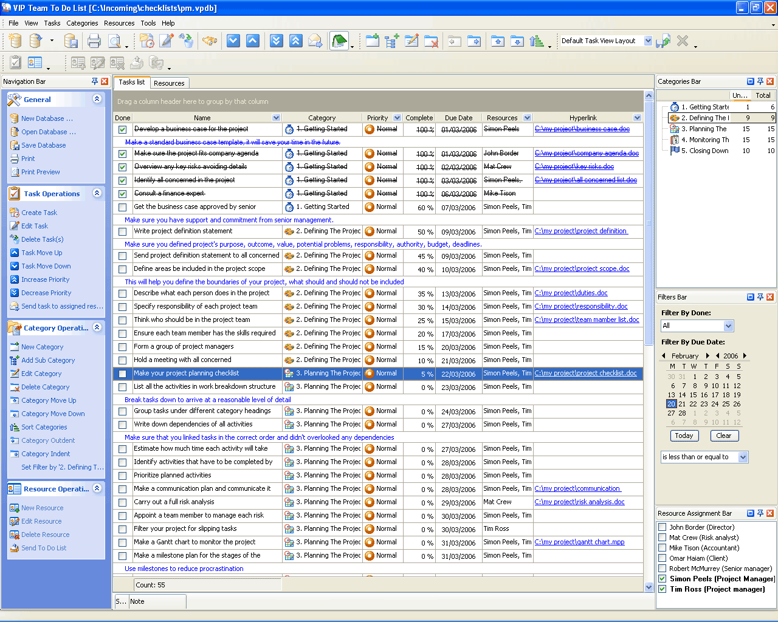778x622 pixels.
Task: Enable John Border (Director) resource checkbox
Action: pos(663,527)
